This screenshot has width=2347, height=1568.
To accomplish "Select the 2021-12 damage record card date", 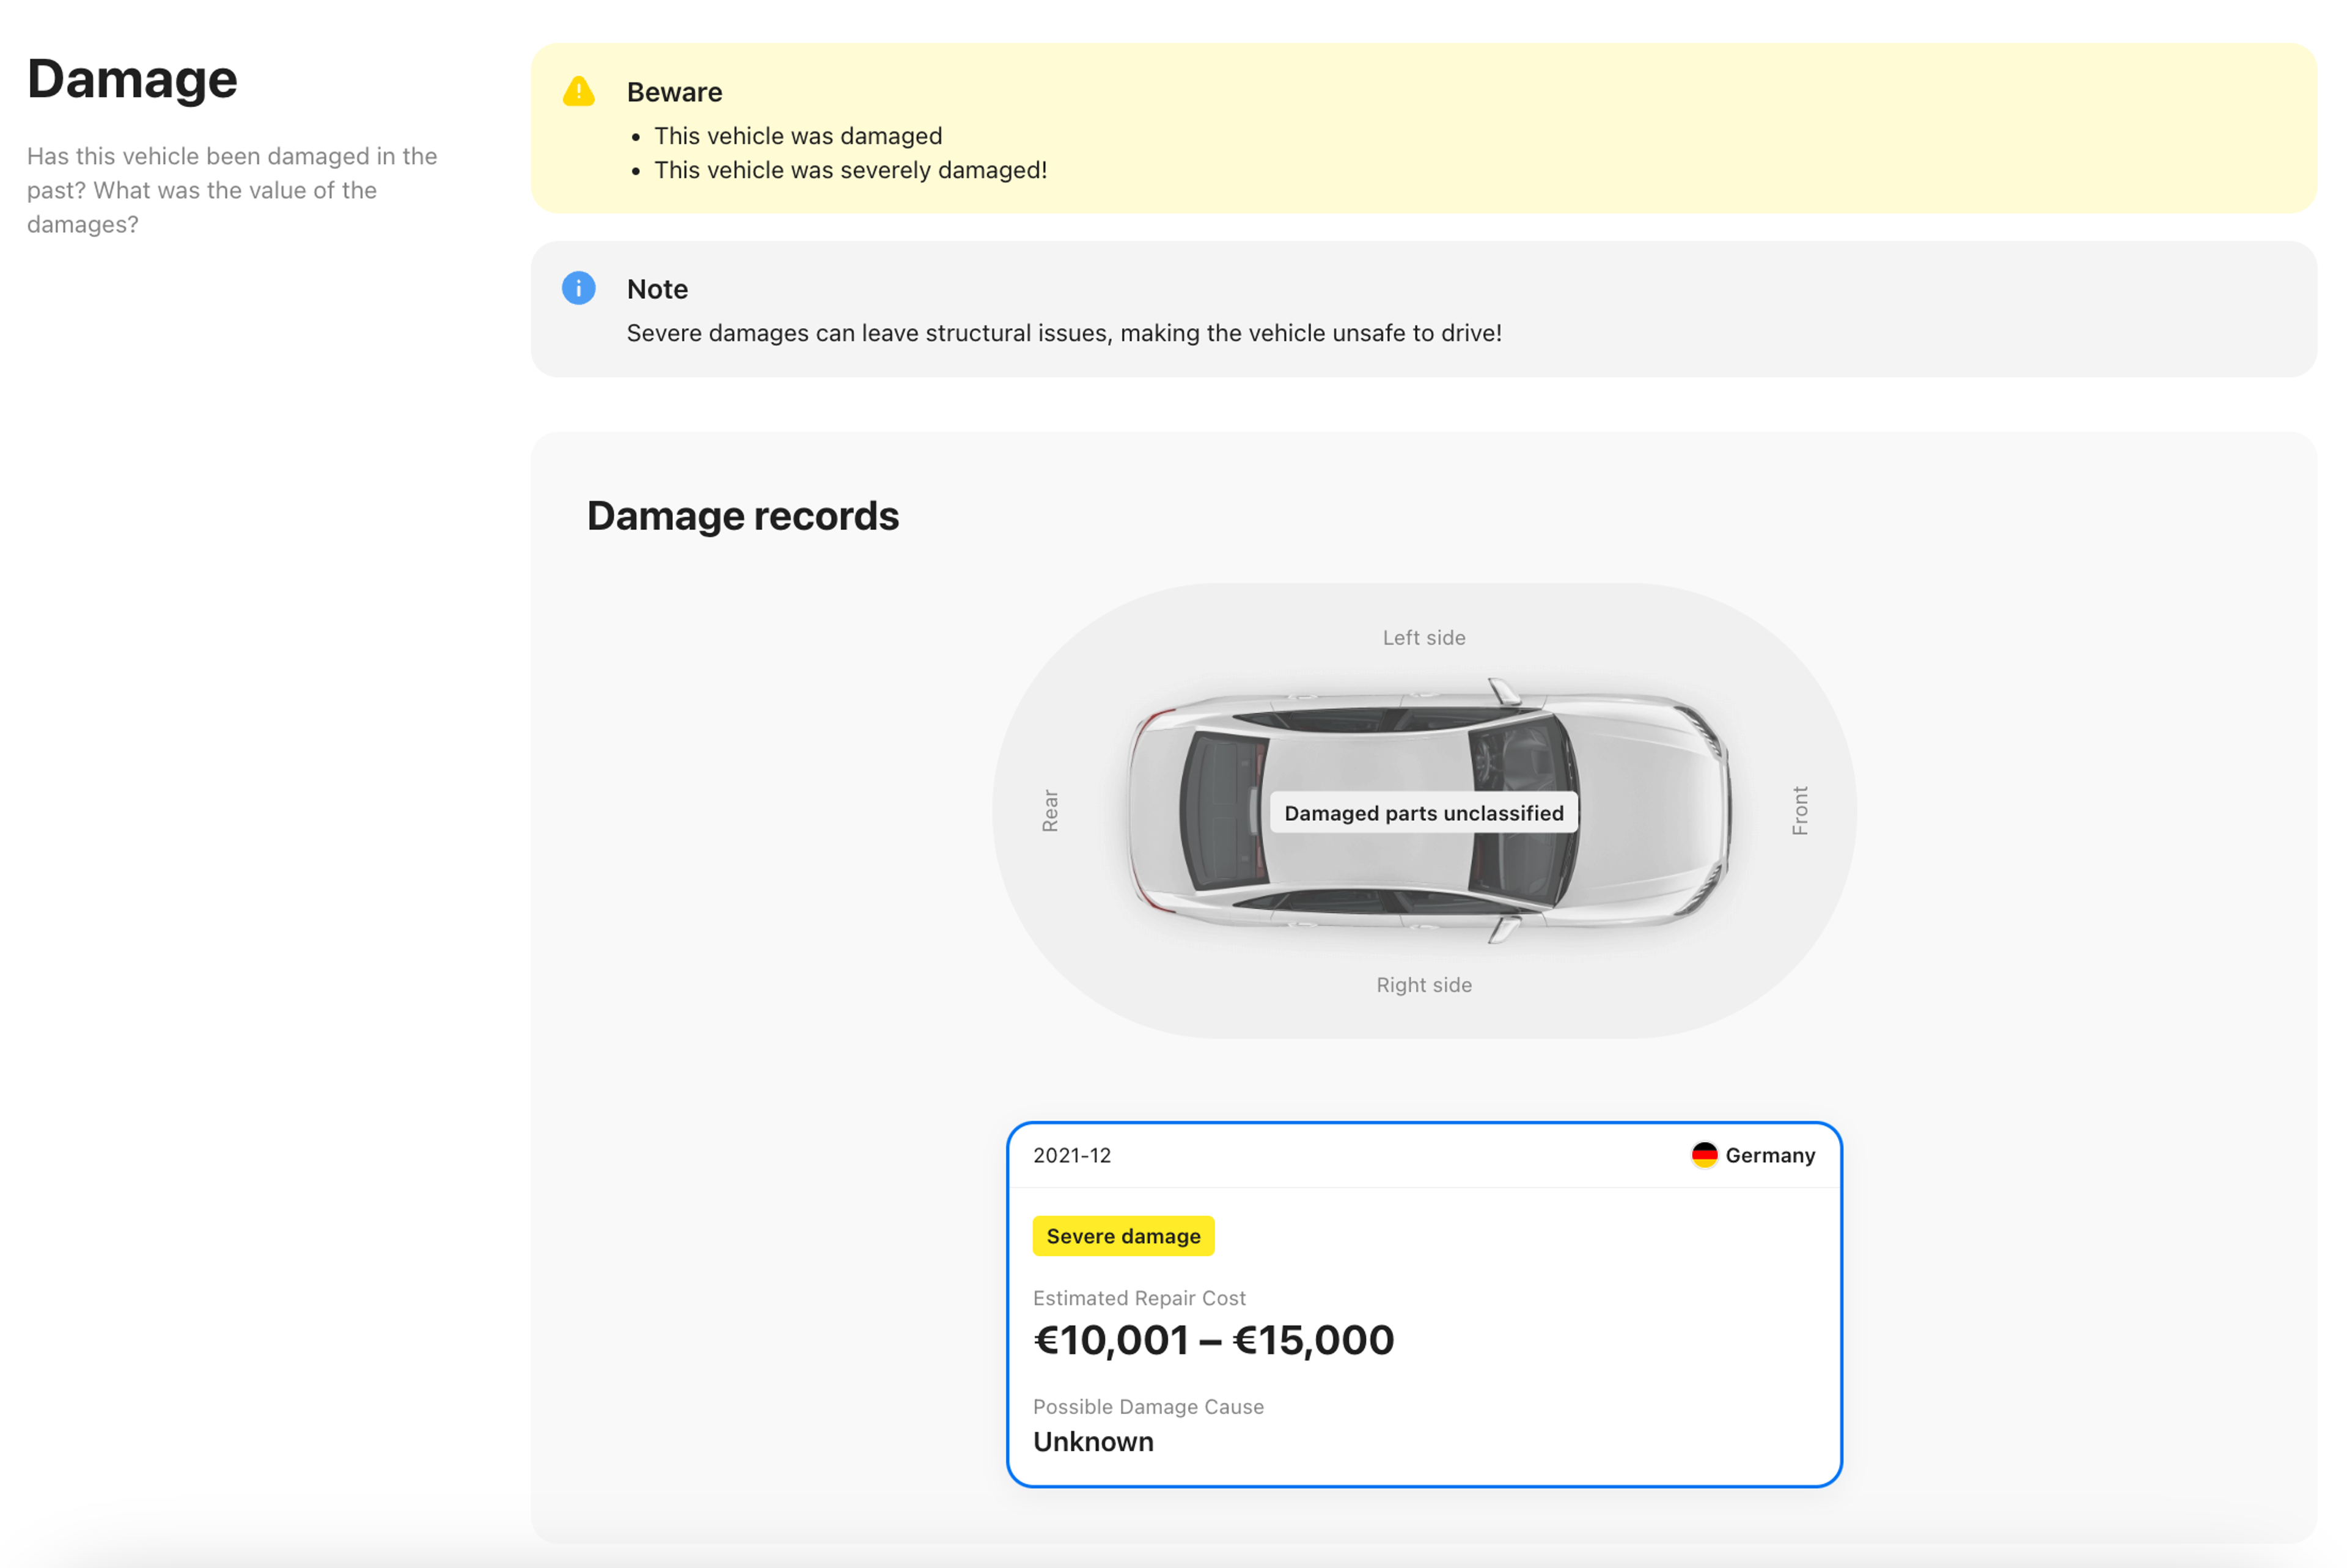I will click(1072, 1155).
